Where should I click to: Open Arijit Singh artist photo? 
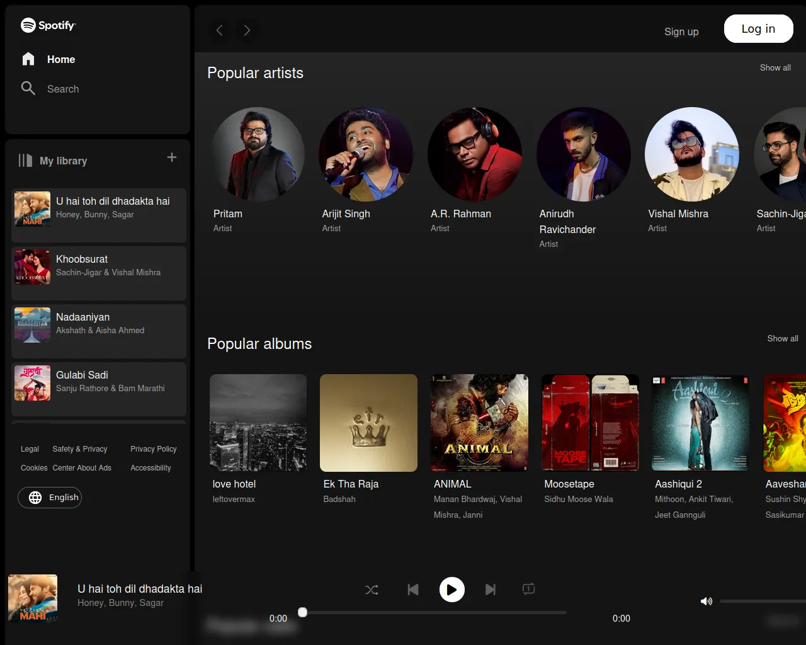(x=366, y=154)
